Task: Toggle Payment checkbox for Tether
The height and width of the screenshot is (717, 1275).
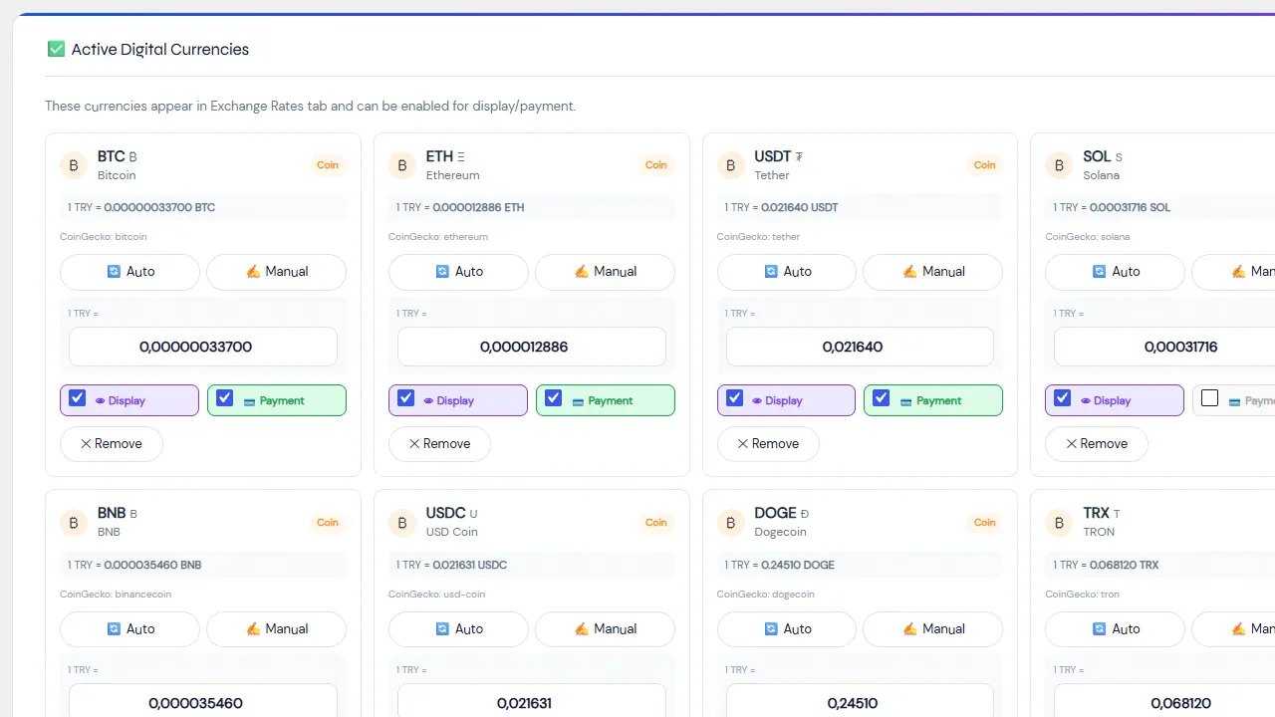Action: [882, 398]
